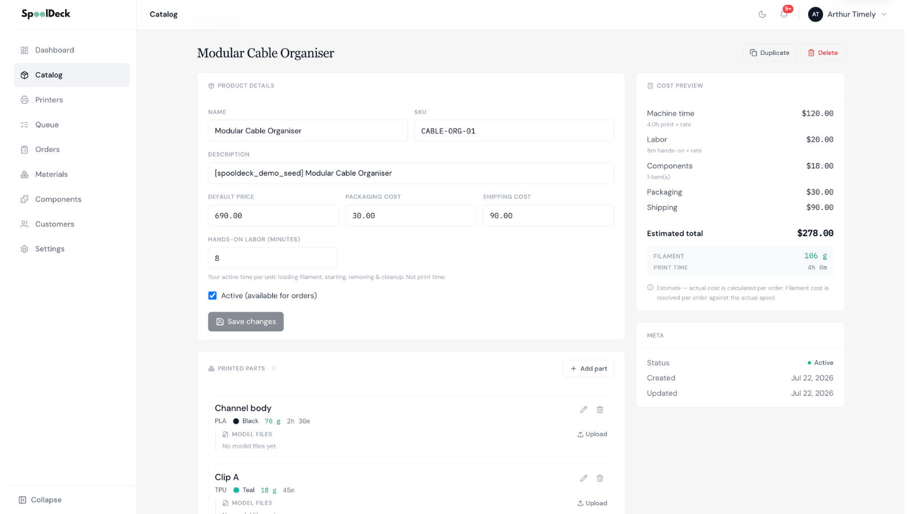Image resolution: width=913 pixels, height=514 pixels.
Task: Delete the Channel body part trash icon
Action: tap(600, 409)
